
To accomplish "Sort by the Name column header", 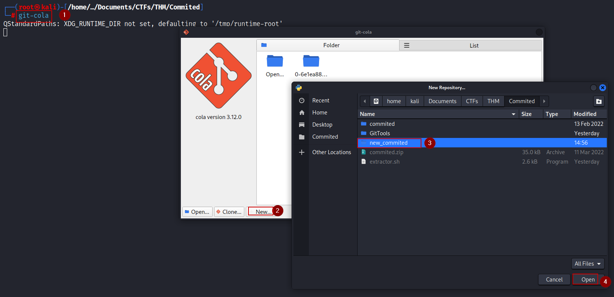I will pos(438,114).
